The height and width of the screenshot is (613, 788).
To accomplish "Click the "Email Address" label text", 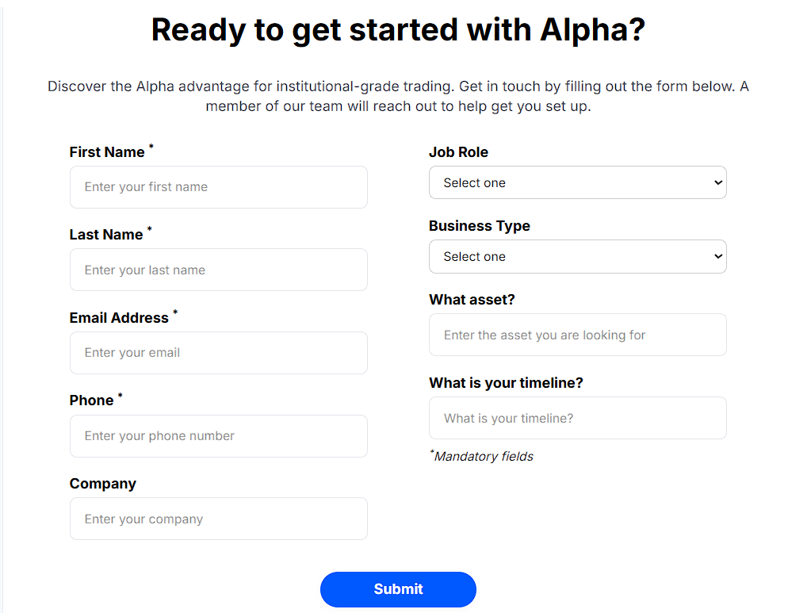I will 119,318.
